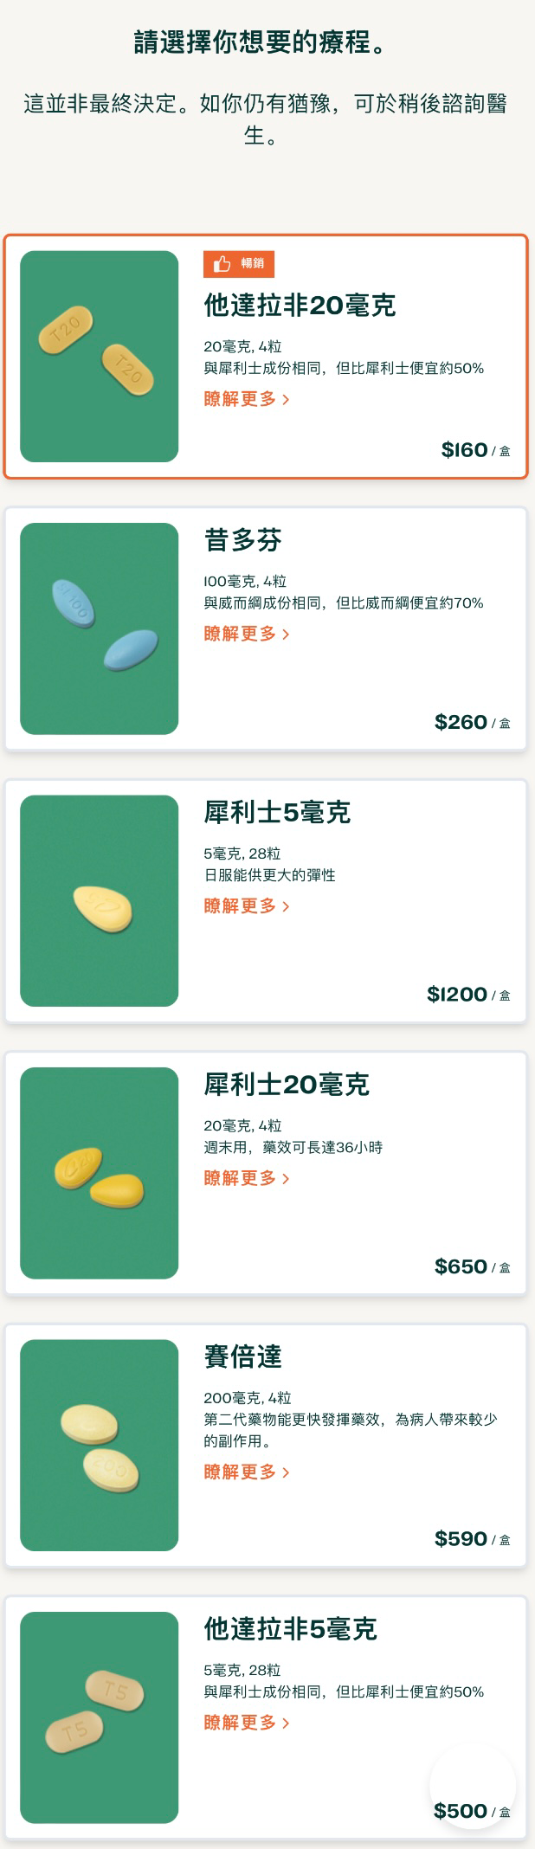This screenshot has height=1849, width=535.
Task: Open 瞭解更多 for 他達拉非5毫克
Action: click(247, 1723)
